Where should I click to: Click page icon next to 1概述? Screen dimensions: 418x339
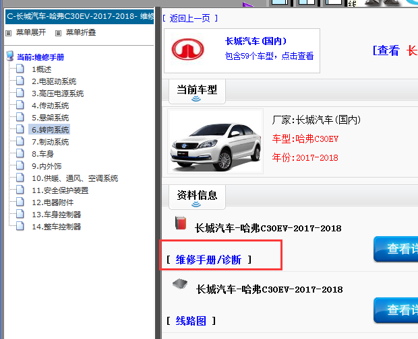(20, 69)
